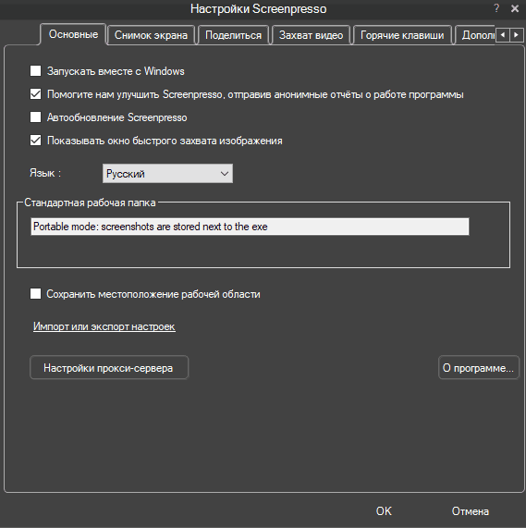The width and height of the screenshot is (526, 528).
Task: Open the help question mark icon
Action: pyautogui.click(x=496, y=8)
